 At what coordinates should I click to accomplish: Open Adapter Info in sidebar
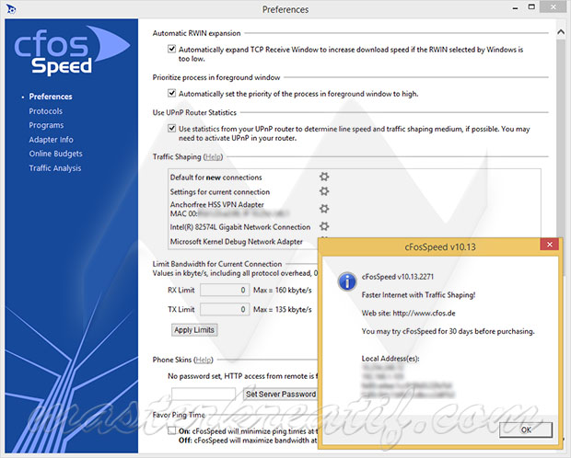coord(51,140)
